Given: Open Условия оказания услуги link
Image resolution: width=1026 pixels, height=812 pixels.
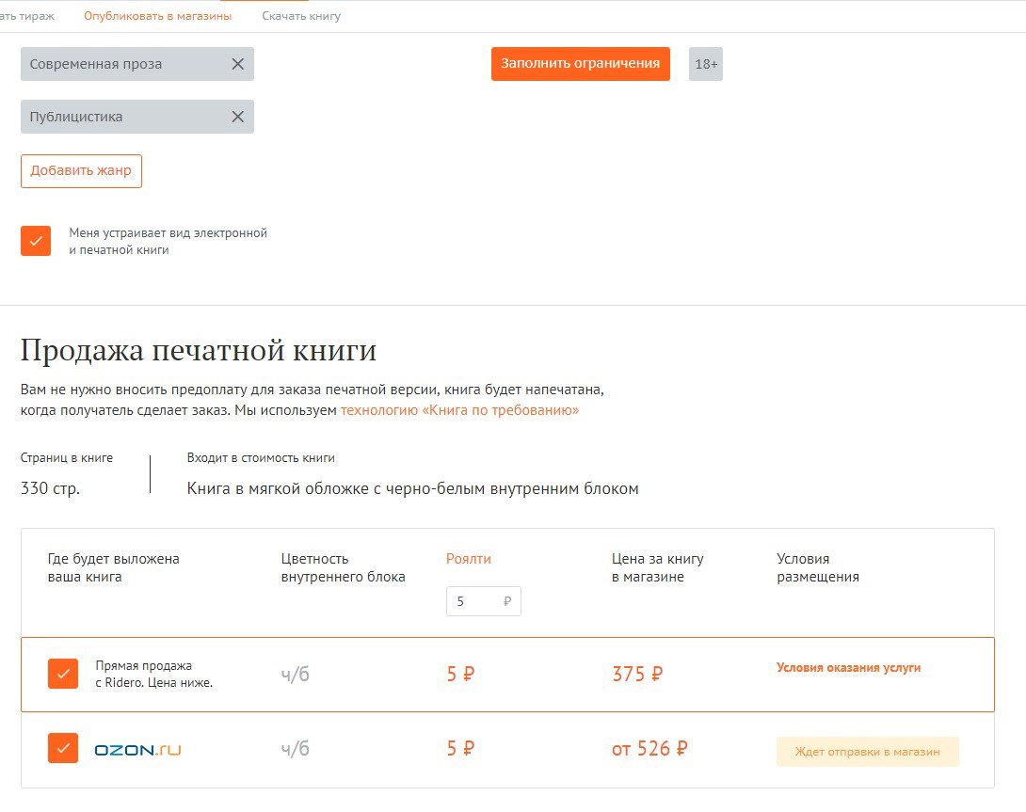Looking at the screenshot, I should (848, 668).
